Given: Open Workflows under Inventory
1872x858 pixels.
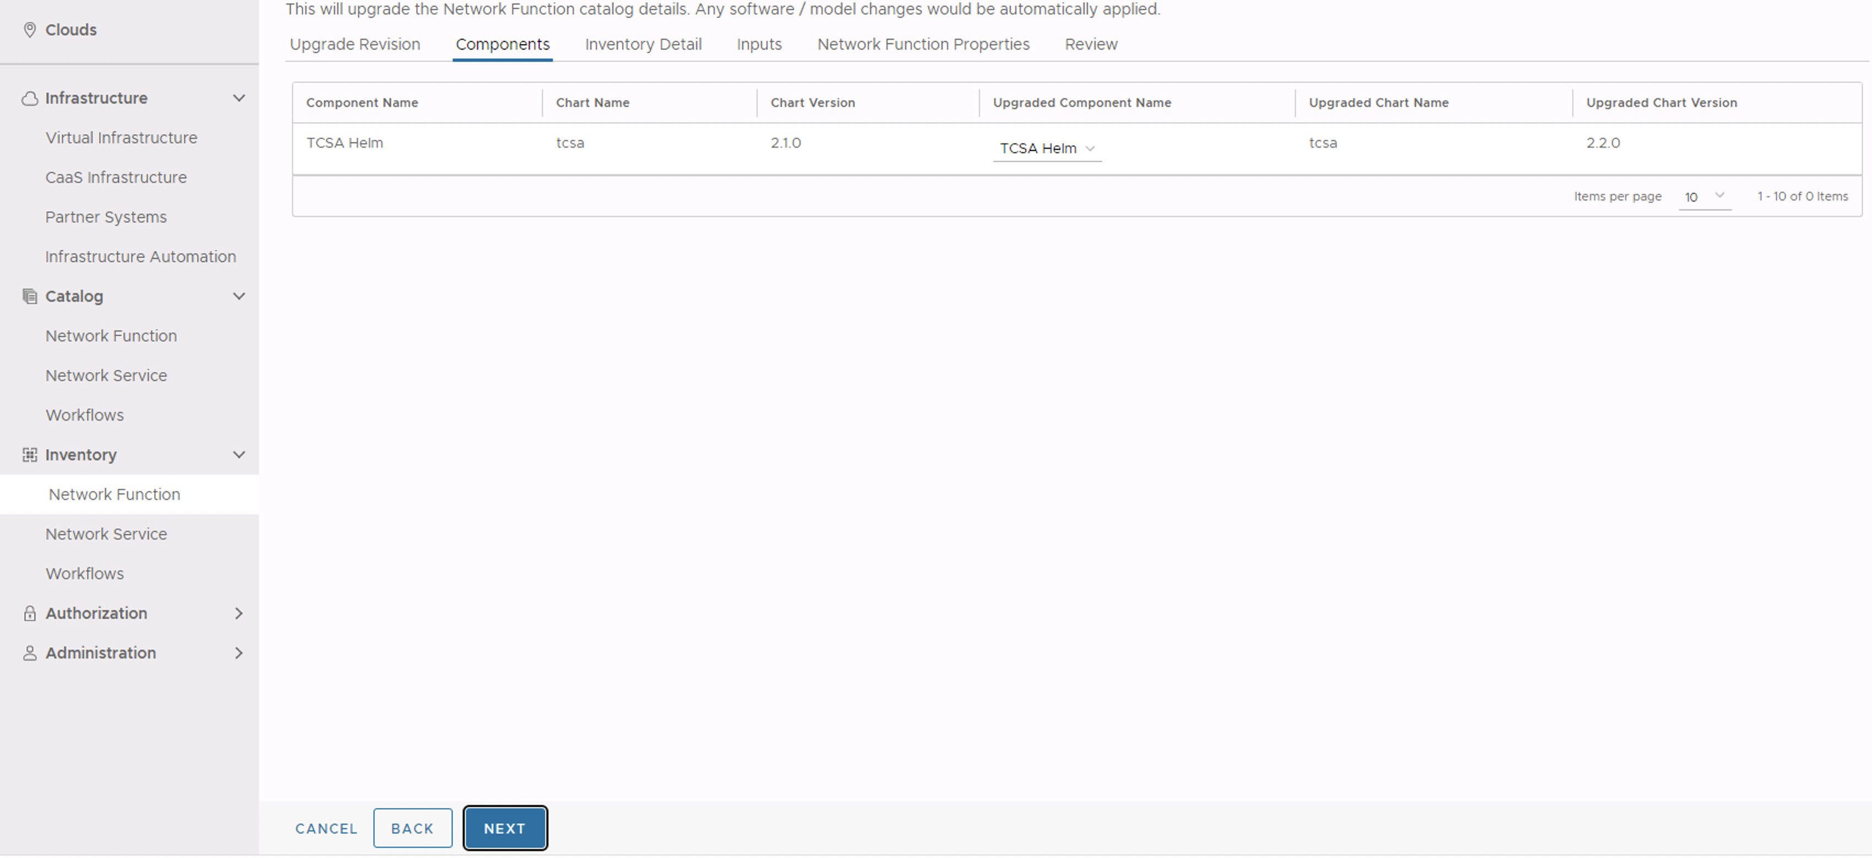Looking at the screenshot, I should click(85, 574).
